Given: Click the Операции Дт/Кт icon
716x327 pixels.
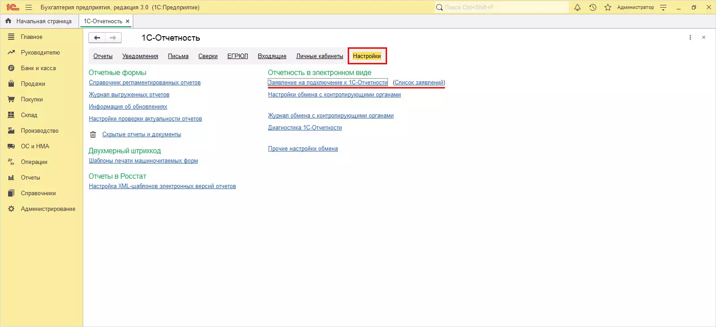Looking at the screenshot, I should click(11, 162).
